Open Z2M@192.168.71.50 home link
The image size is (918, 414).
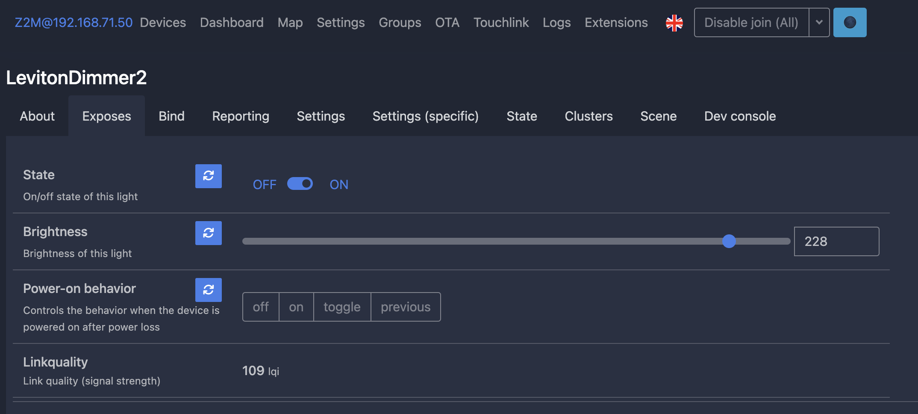pos(74,23)
